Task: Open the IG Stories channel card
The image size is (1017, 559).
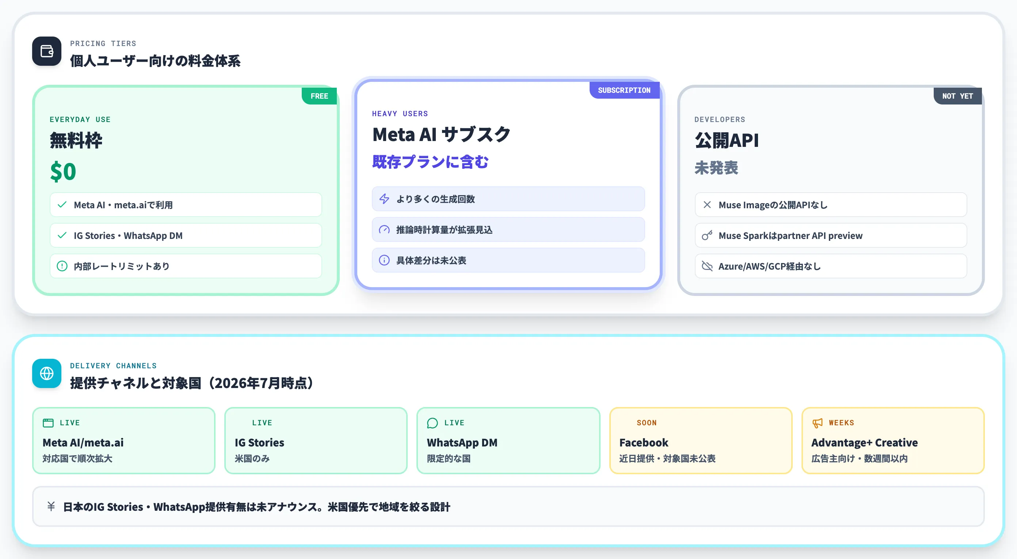Action: (316, 441)
